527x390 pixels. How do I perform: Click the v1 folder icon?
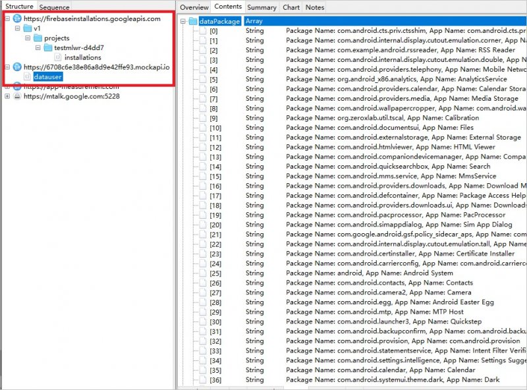coord(27,28)
